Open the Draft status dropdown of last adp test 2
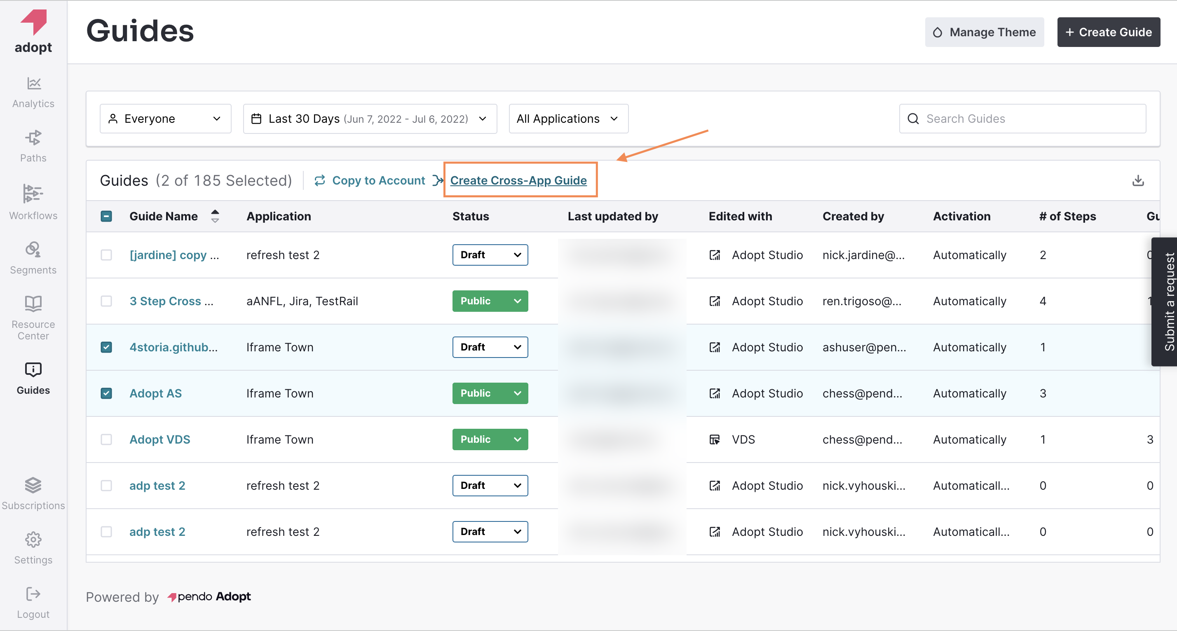This screenshot has height=631, width=1177. pyautogui.click(x=490, y=531)
